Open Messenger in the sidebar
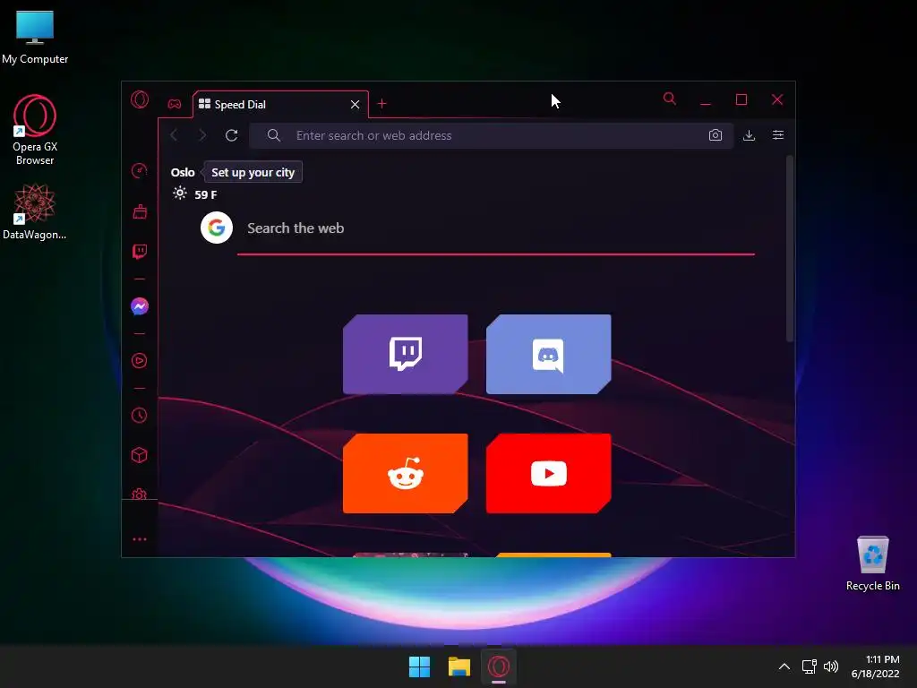The height and width of the screenshot is (688, 917). point(139,306)
